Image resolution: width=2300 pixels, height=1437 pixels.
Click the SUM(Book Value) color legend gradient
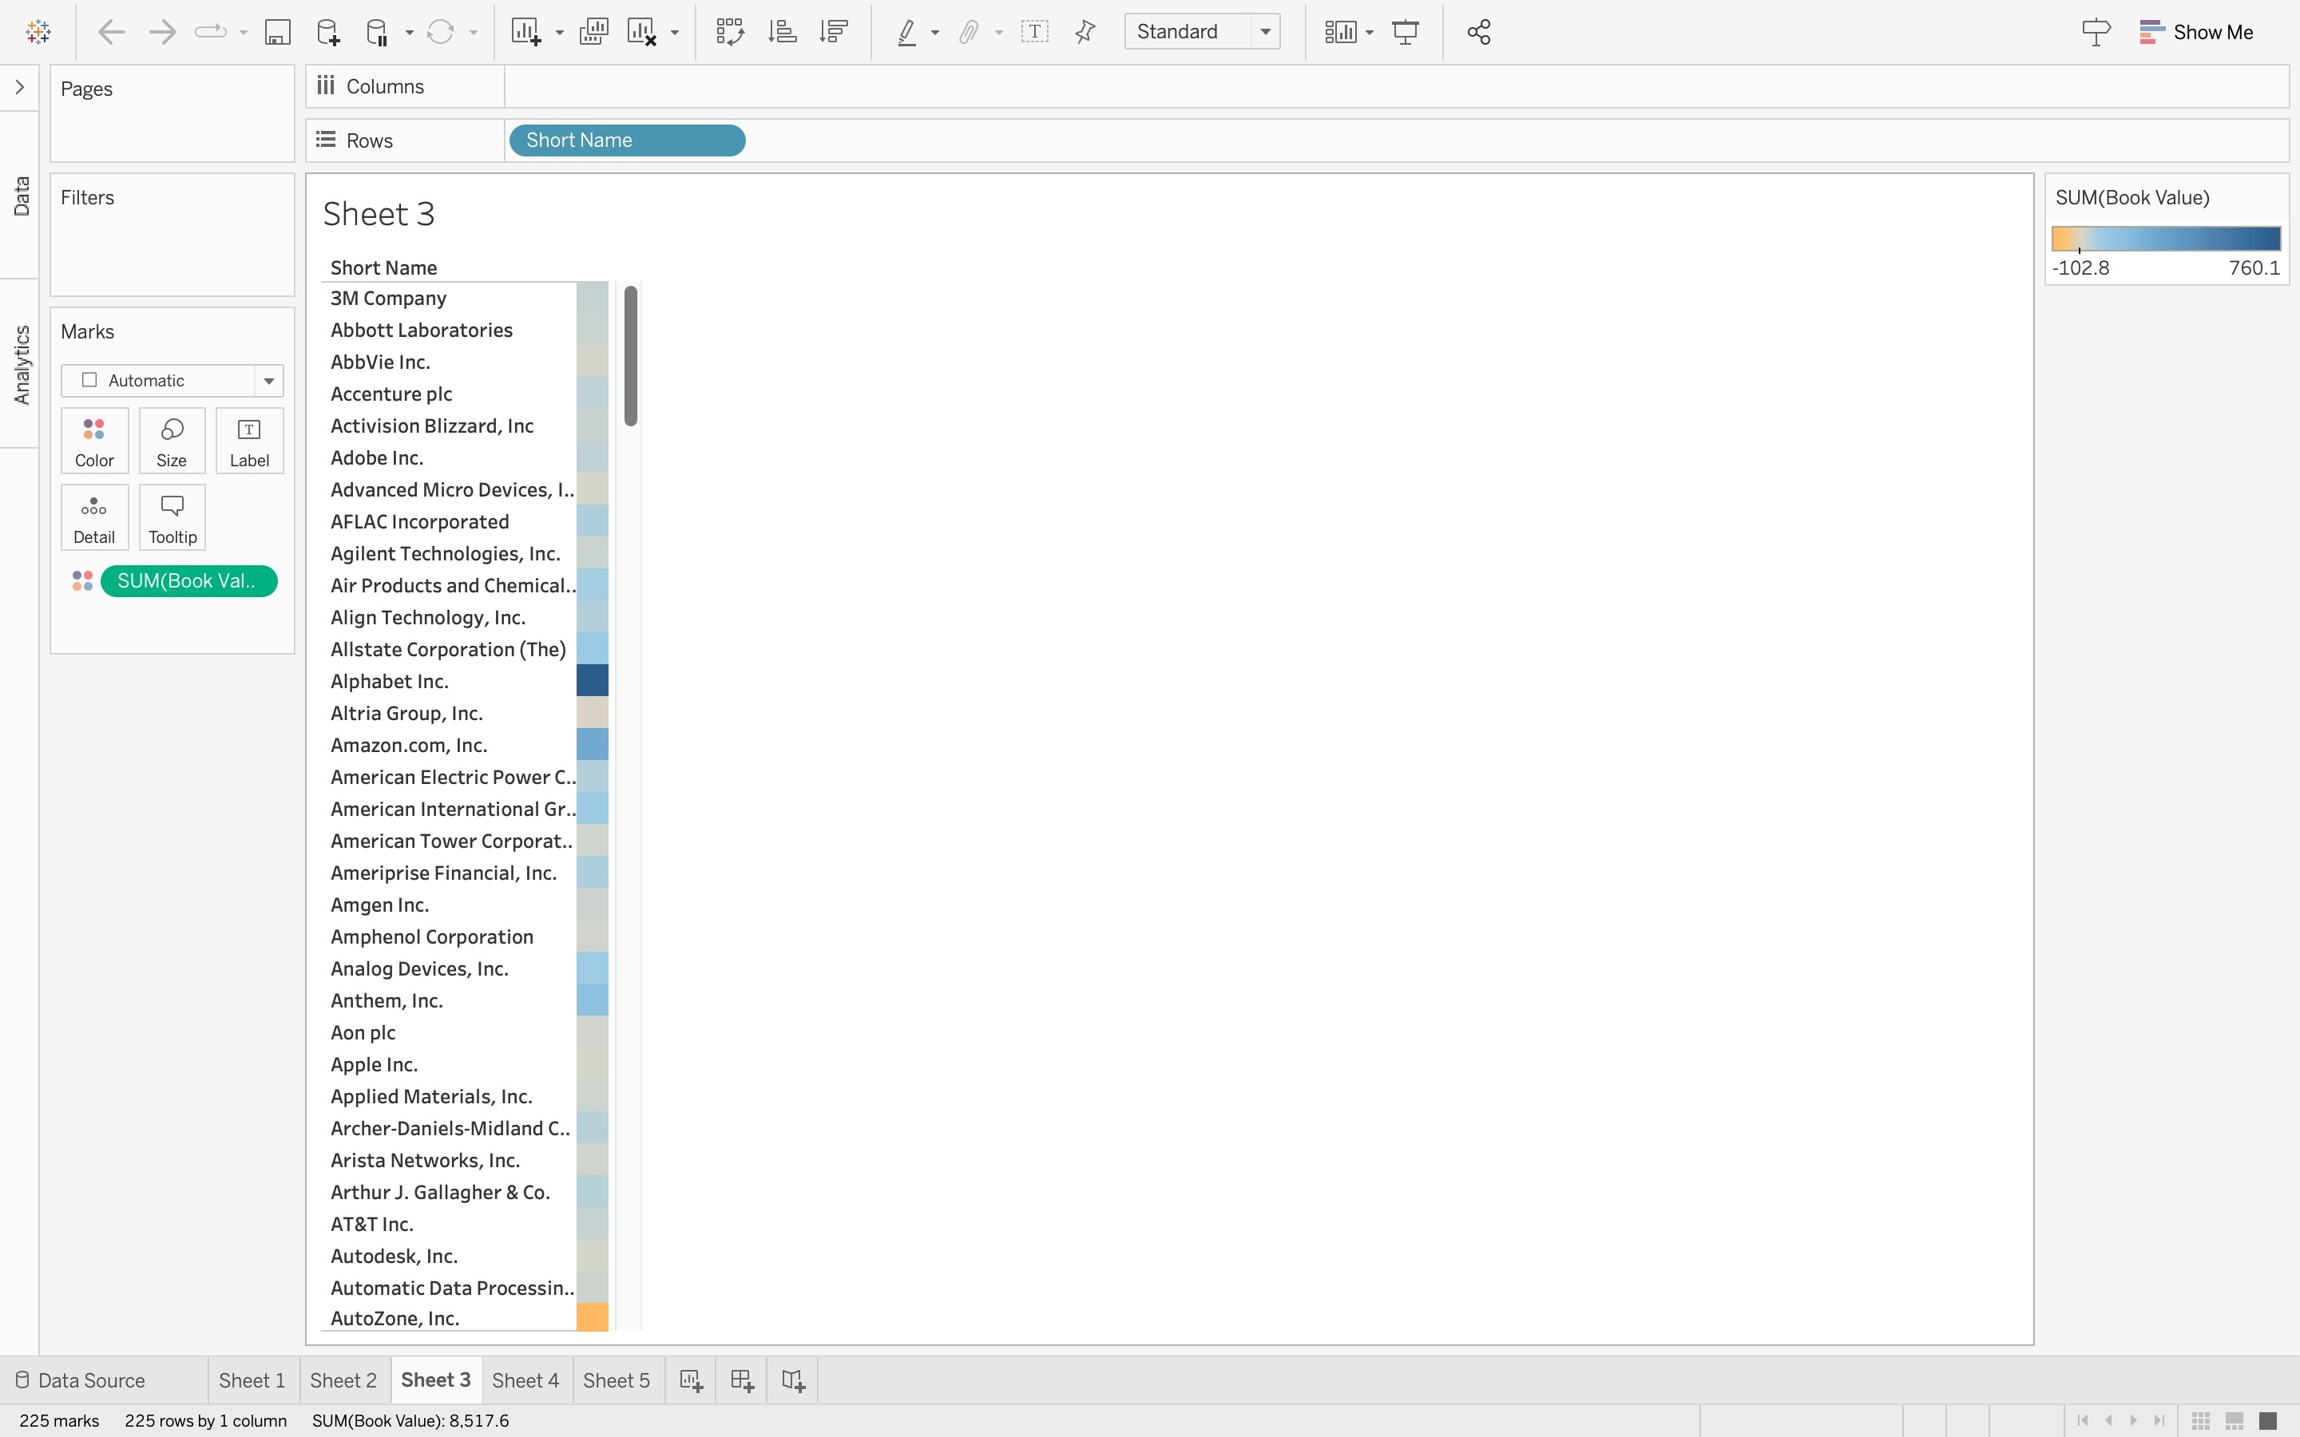(x=2165, y=238)
